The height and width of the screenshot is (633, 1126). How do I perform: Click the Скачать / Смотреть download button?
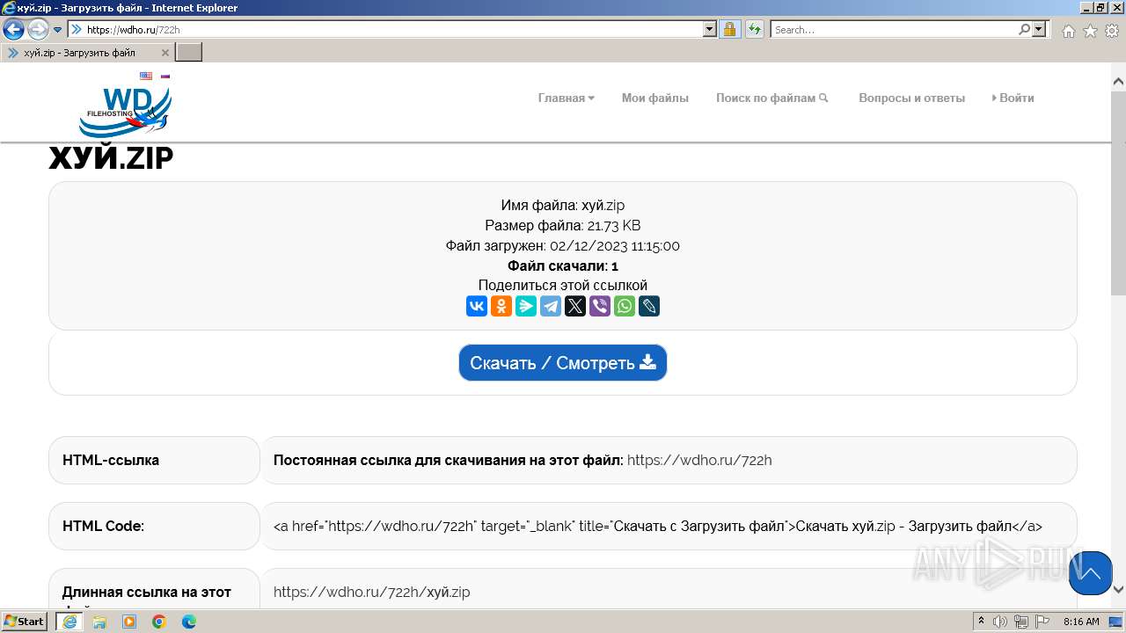click(x=563, y=363)
